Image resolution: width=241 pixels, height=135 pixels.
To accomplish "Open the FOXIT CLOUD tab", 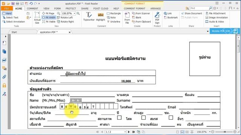I will 101,9.
